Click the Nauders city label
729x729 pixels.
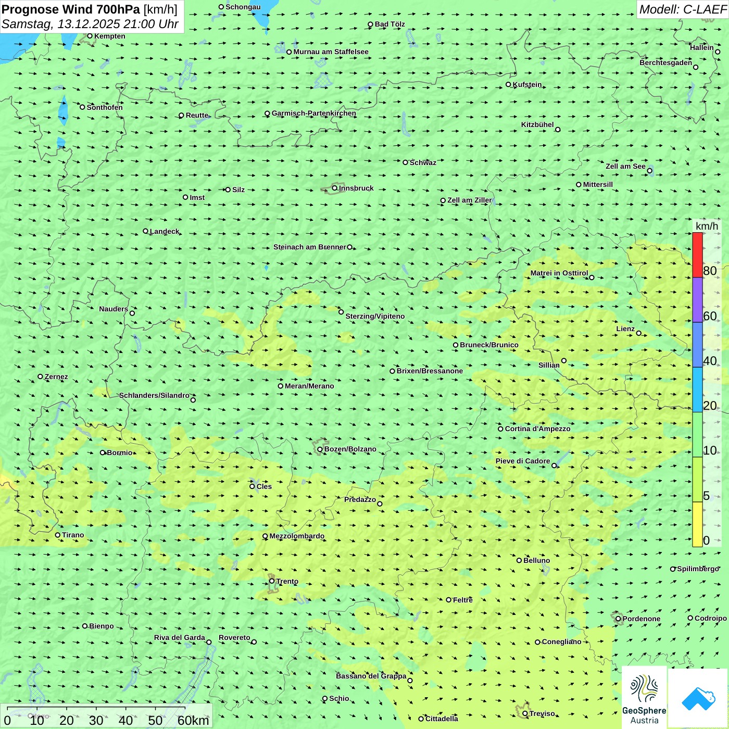[114, 309]
